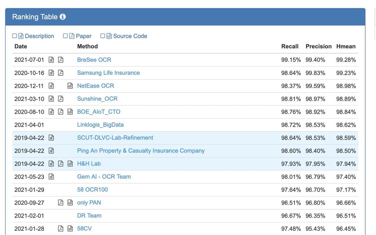
Task: Sort by the Hmean column header
Action: click(x=346, y=46)
